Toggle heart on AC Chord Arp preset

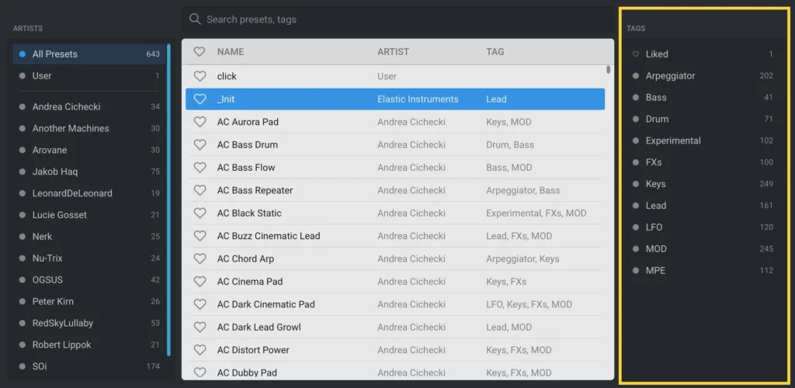click(x=200, y=259)
